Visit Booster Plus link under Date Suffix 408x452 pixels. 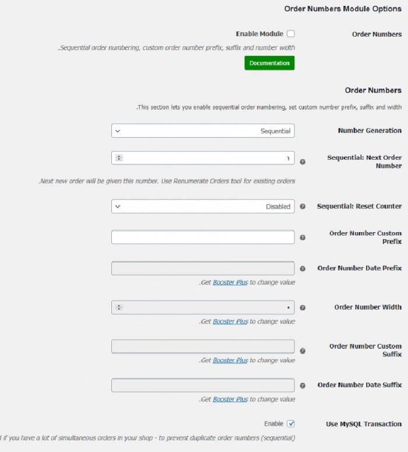click(230, 400)
